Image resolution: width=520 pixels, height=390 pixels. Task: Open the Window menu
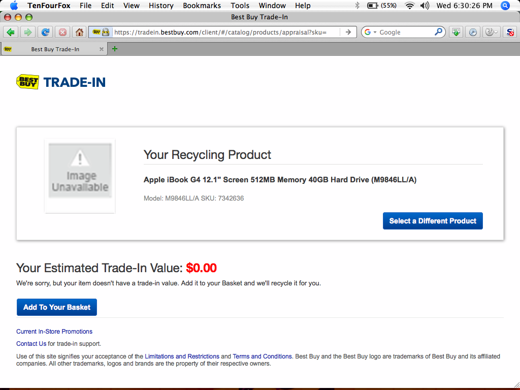(272, 5)
